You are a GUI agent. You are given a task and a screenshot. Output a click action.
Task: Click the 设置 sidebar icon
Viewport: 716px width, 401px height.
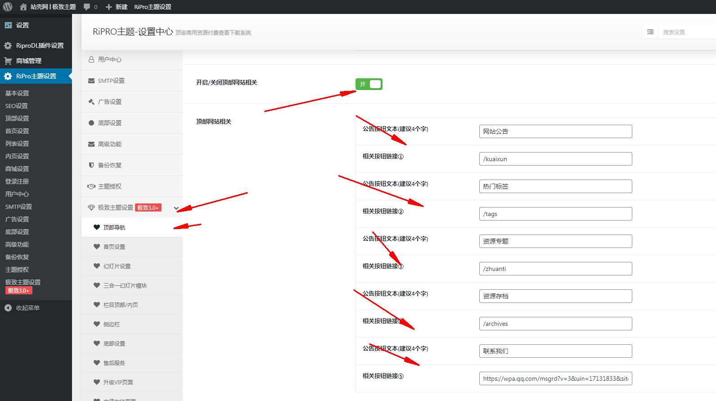click(8, 25)
